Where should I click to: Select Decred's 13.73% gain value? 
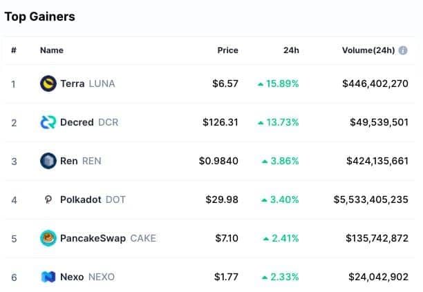tap(283, 122)
